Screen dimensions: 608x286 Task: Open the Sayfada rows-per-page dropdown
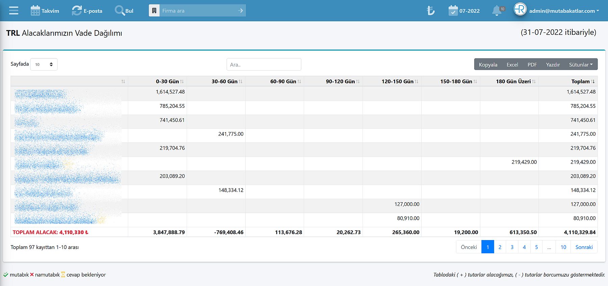[x=44, y=64]
